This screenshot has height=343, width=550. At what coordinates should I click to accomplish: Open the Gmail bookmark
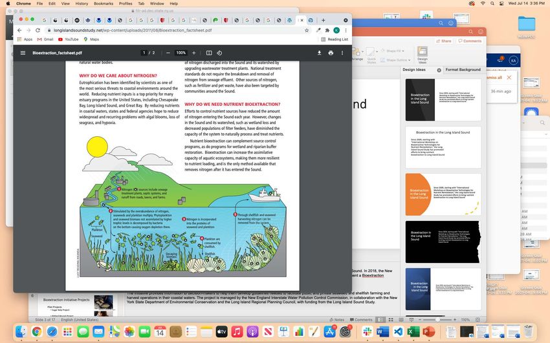pos(45,39)
